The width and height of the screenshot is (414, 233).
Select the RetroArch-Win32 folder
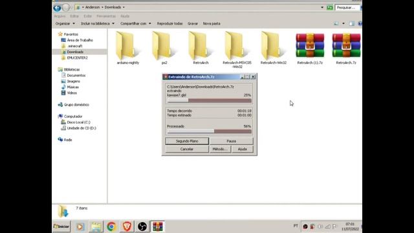click(x=273, y=48)
